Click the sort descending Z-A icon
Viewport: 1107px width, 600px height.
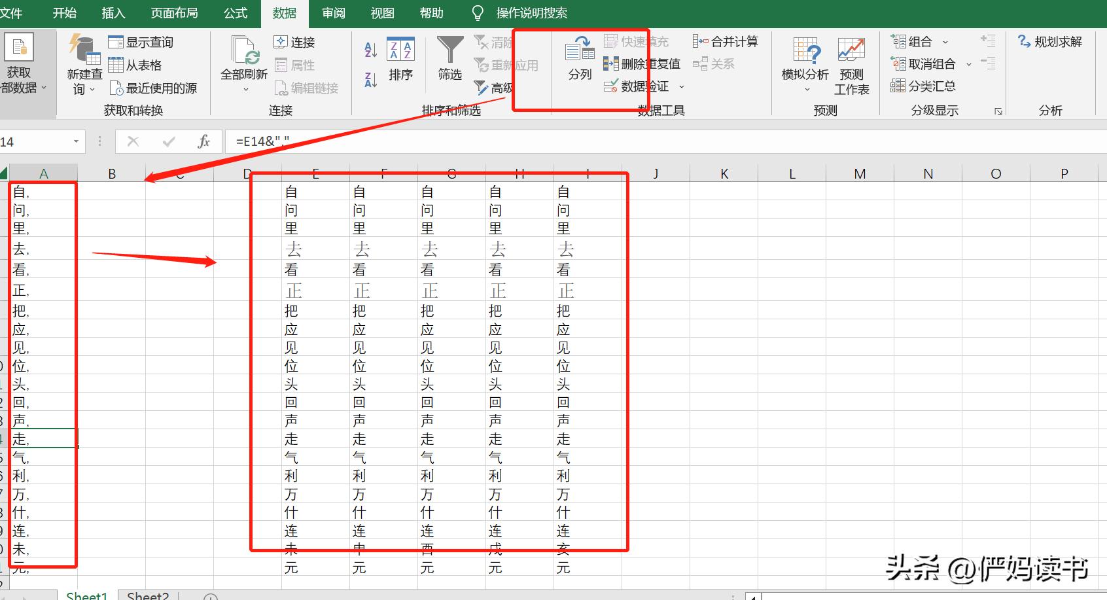coord(370,80)
